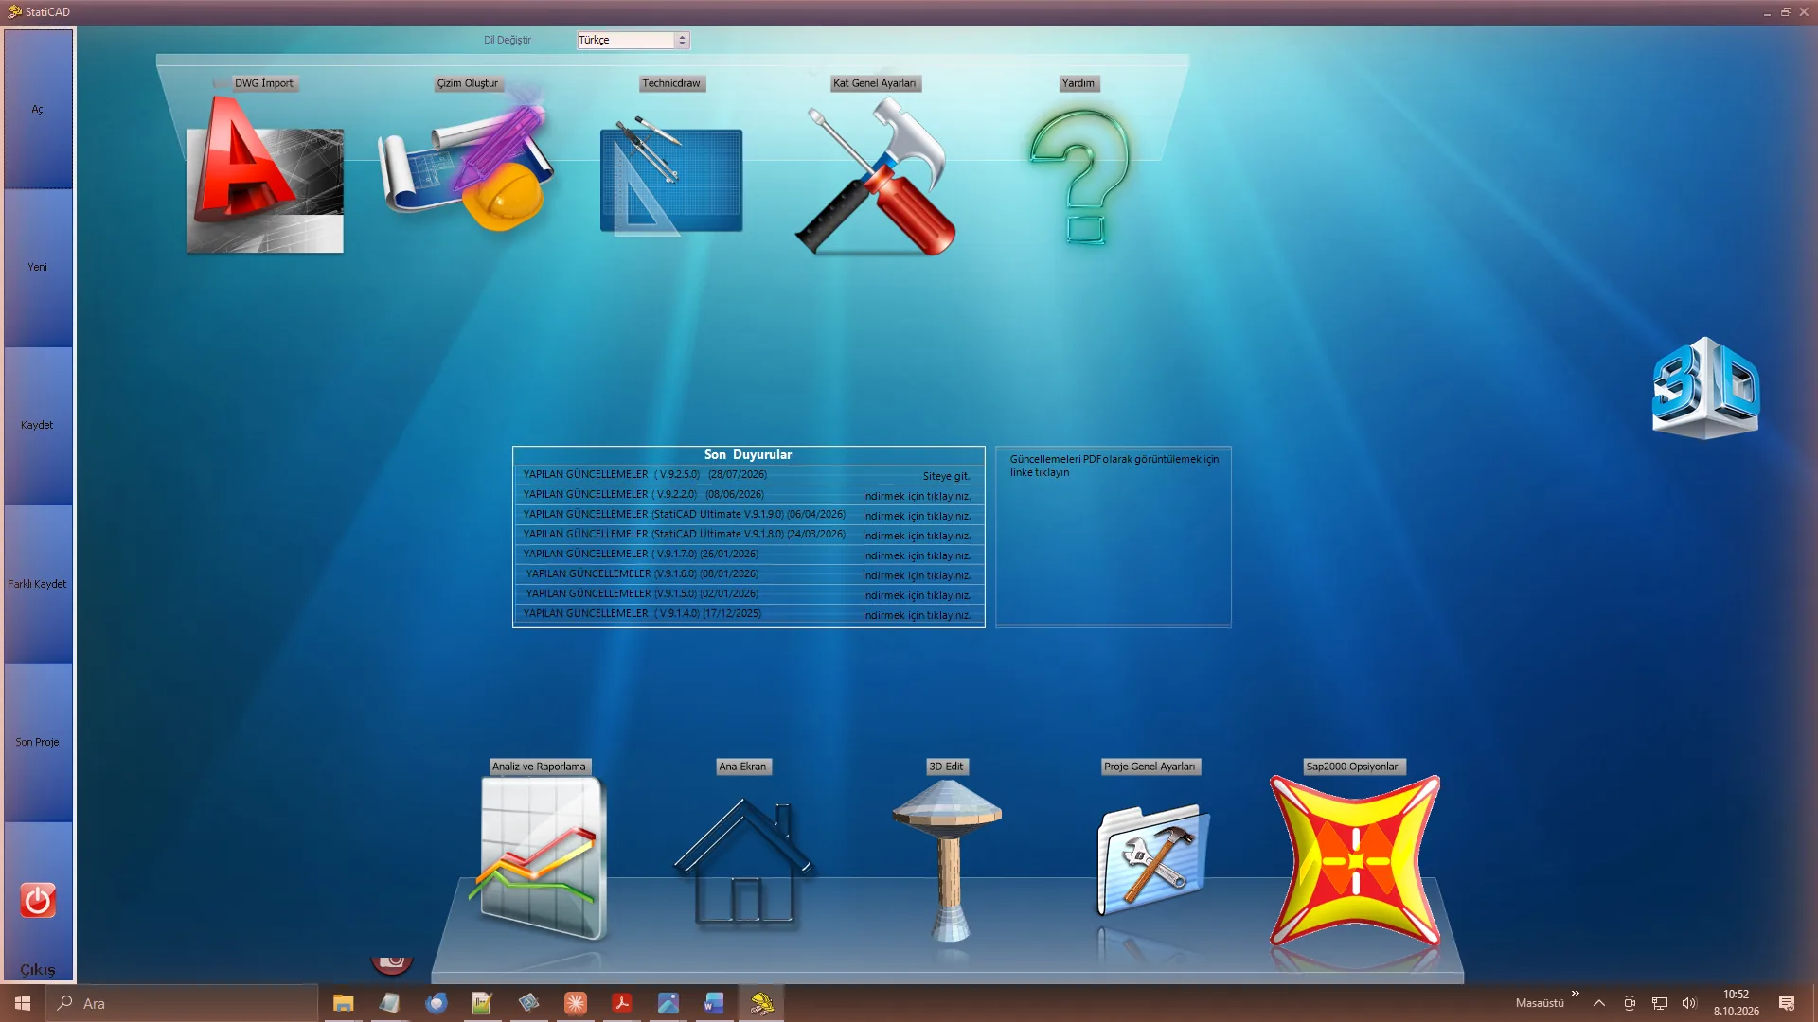
Task: Go to the Ana Ekran house icon
Action: pyautogui.click(x=743, y=862)
